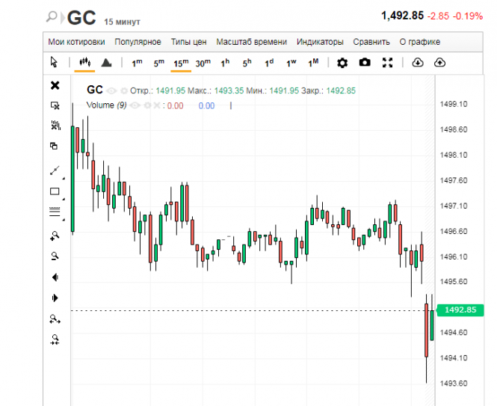Switch to candlestick chart type
The height and width of the screenshot is (406, 497).
pos(84,62)
